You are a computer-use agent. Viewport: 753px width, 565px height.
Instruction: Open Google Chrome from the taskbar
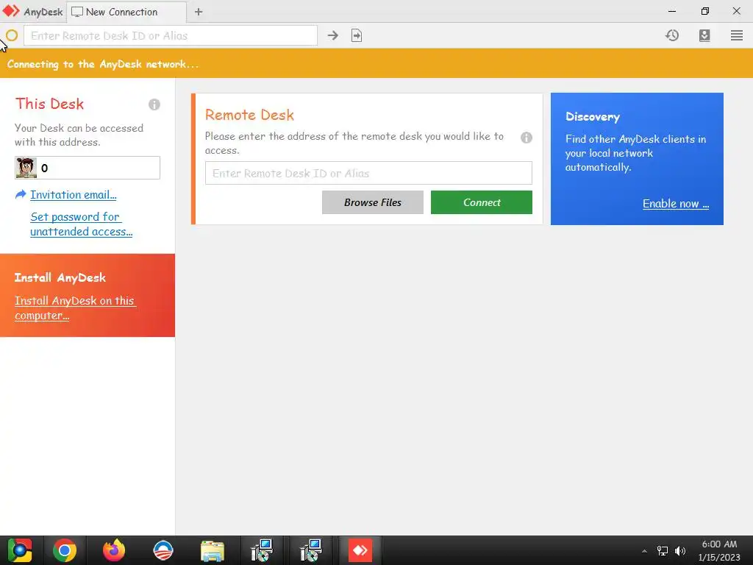point(65,550)
